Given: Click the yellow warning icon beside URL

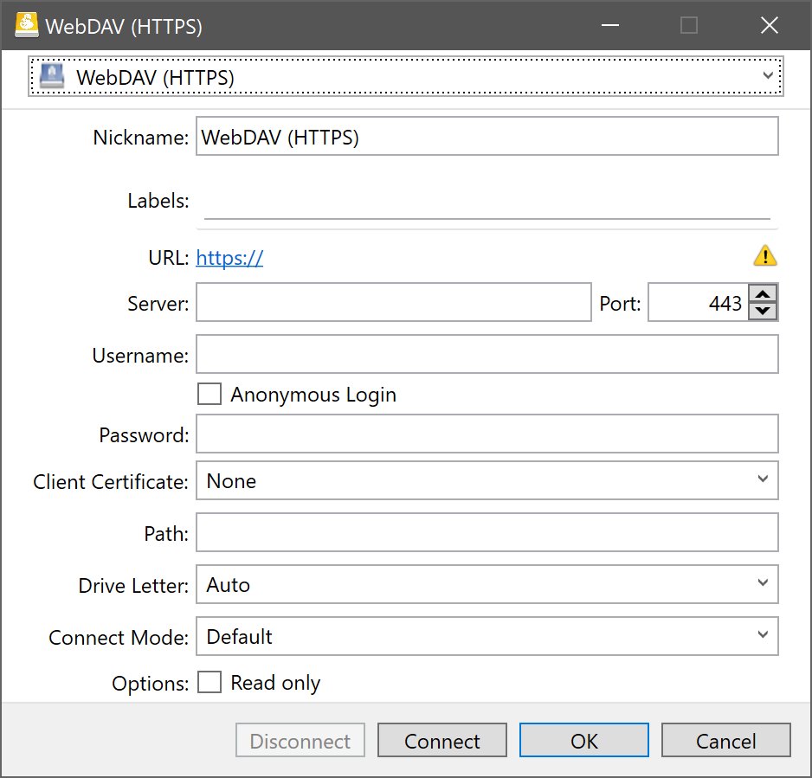Looking at the screenshot, I should click(x=765, y=256).
